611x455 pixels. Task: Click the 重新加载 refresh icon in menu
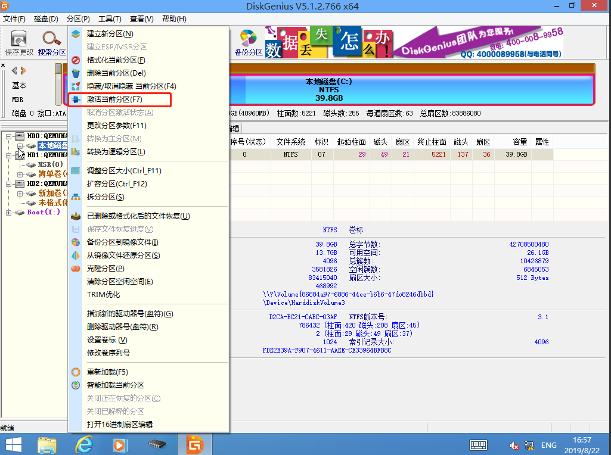click(x=76, y=372)
